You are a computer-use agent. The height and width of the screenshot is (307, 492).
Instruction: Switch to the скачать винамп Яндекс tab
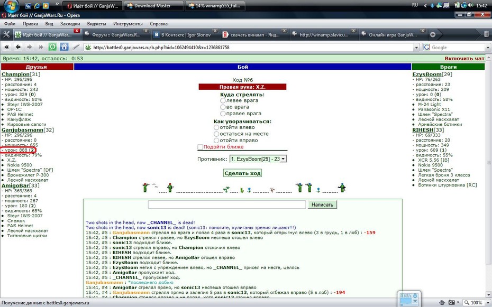point(254,35)
